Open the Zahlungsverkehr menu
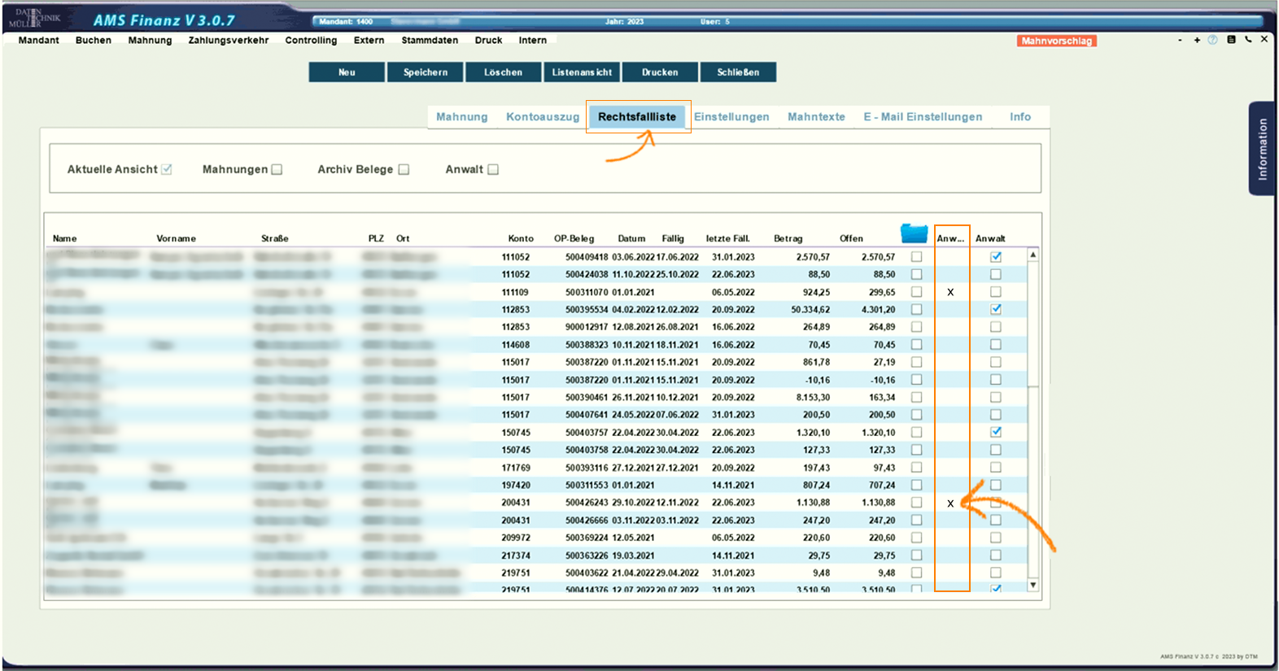1279x671 pixels. click(x=228, y=40)
